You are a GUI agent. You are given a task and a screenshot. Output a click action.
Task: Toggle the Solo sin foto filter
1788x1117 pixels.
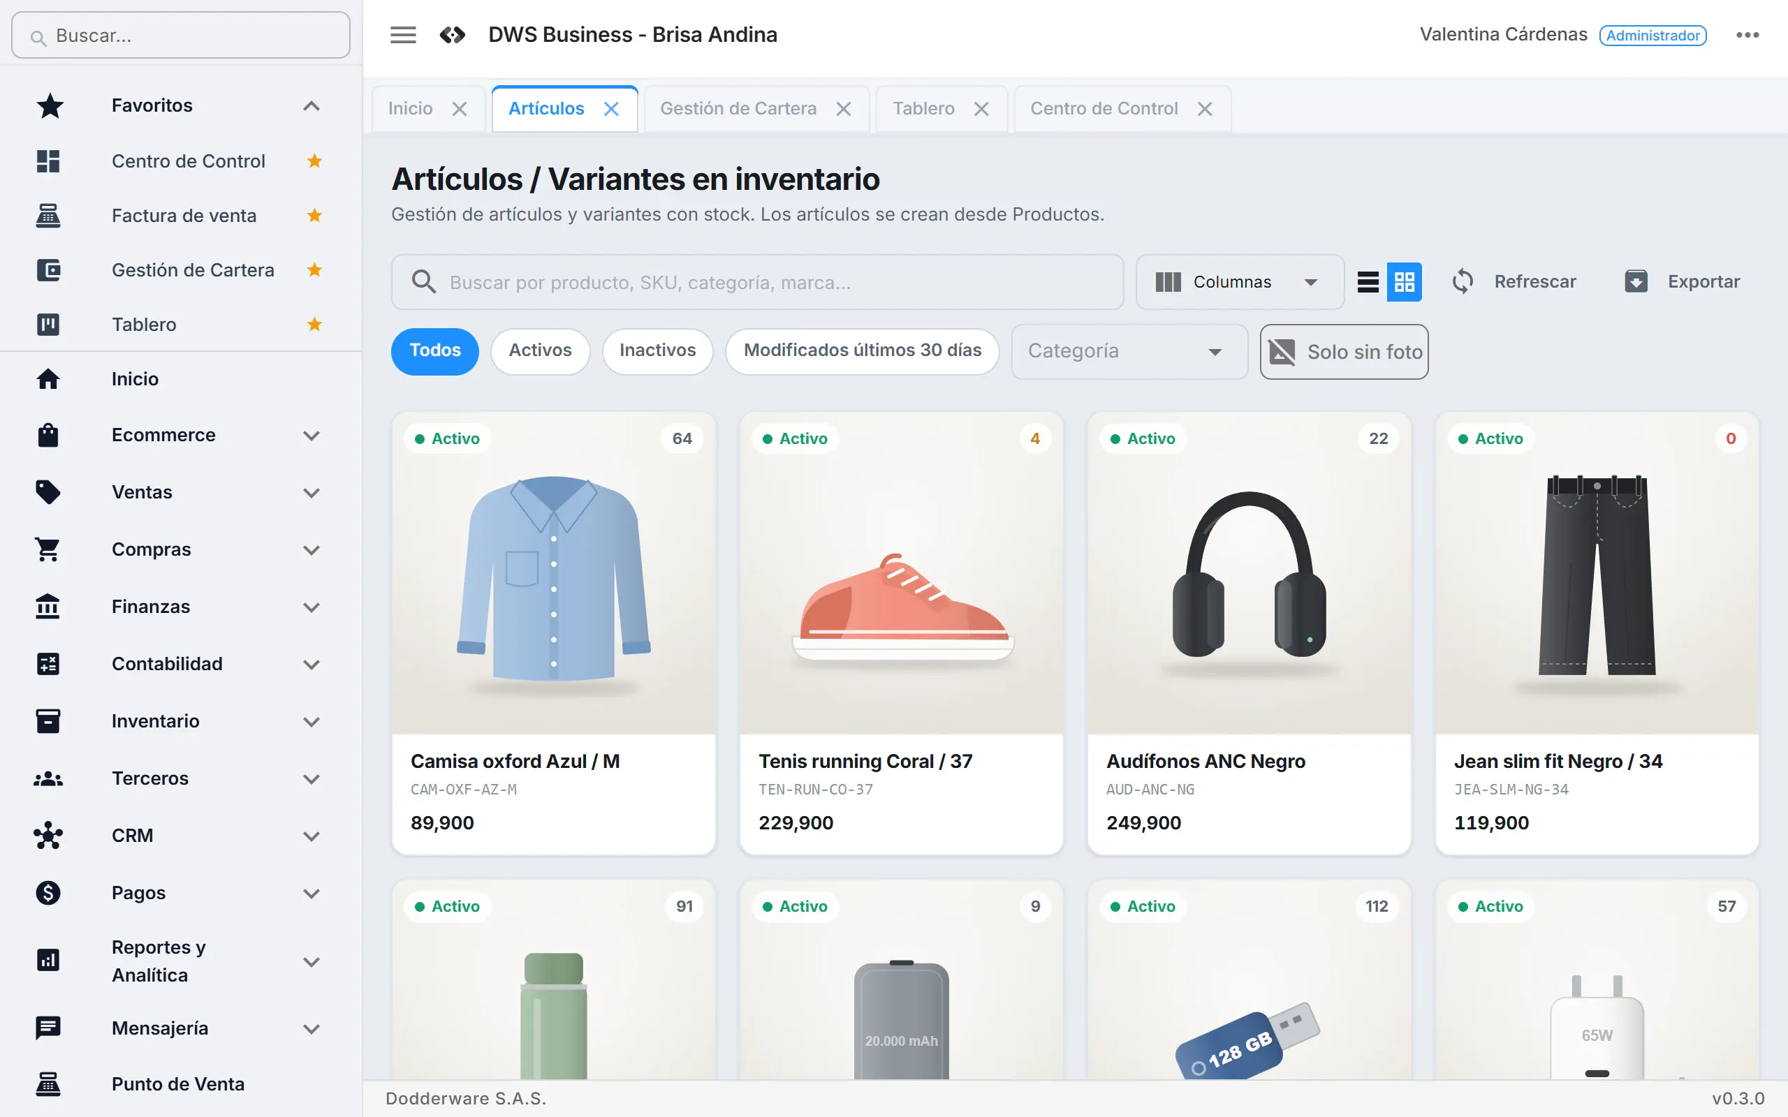[1343, 352]
